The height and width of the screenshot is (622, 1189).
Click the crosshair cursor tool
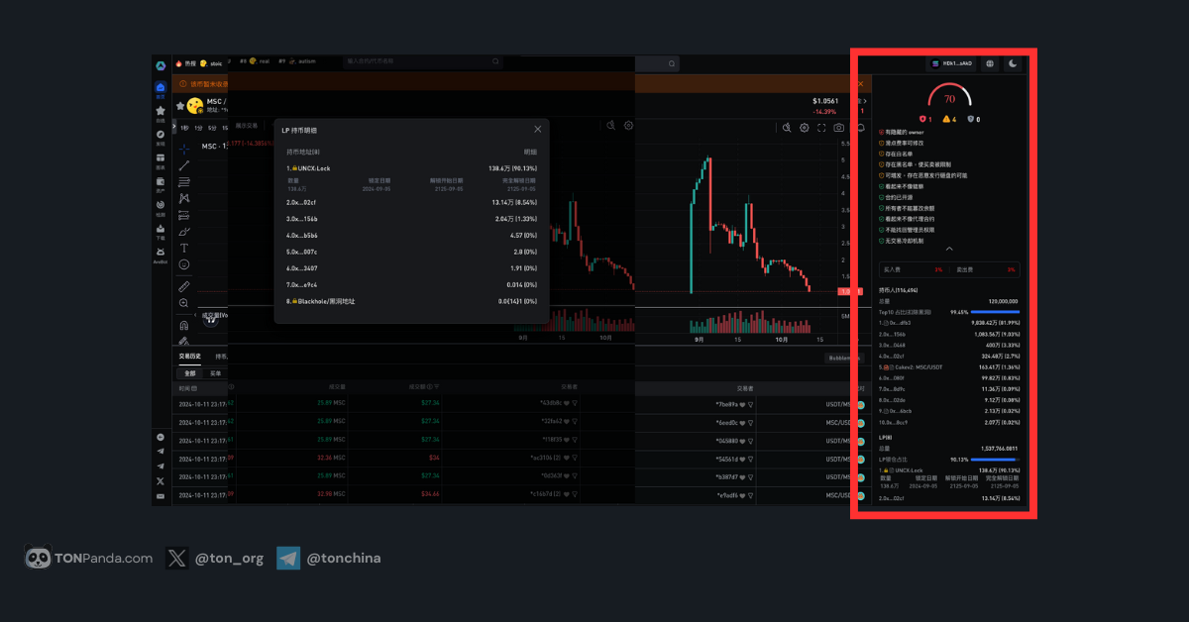point(184,149)
